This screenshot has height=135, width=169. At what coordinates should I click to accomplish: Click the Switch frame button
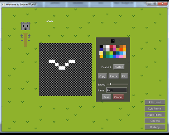coord(119,67)
